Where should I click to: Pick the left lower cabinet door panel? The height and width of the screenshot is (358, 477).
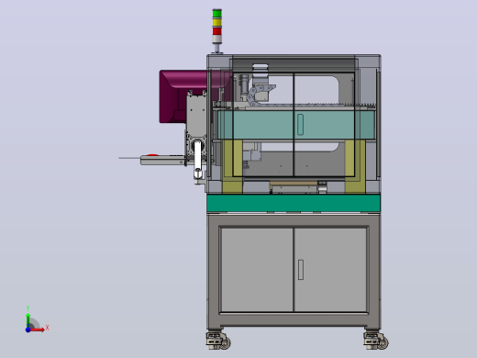tap(257, 270)
